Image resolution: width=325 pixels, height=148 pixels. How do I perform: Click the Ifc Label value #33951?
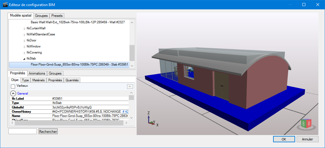[58, 98]
